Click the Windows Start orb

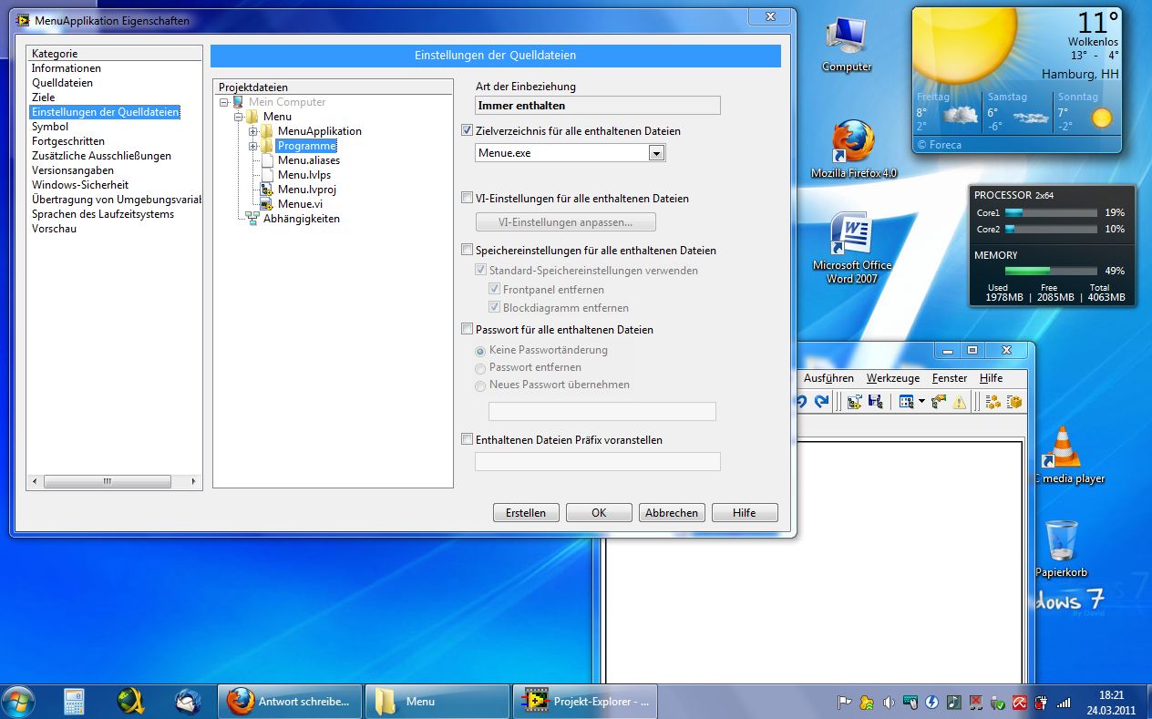(x=17, y=702)
